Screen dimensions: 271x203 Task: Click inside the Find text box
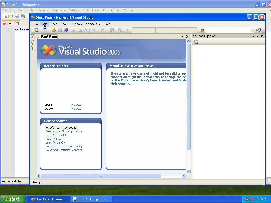pos(228,30)
